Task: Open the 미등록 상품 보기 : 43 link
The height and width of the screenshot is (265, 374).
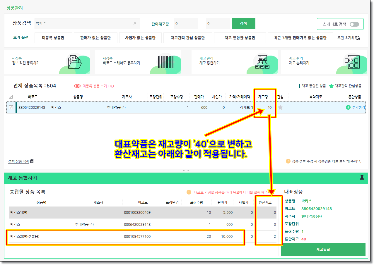Action: pyautogui.click(x=98, y=86)
